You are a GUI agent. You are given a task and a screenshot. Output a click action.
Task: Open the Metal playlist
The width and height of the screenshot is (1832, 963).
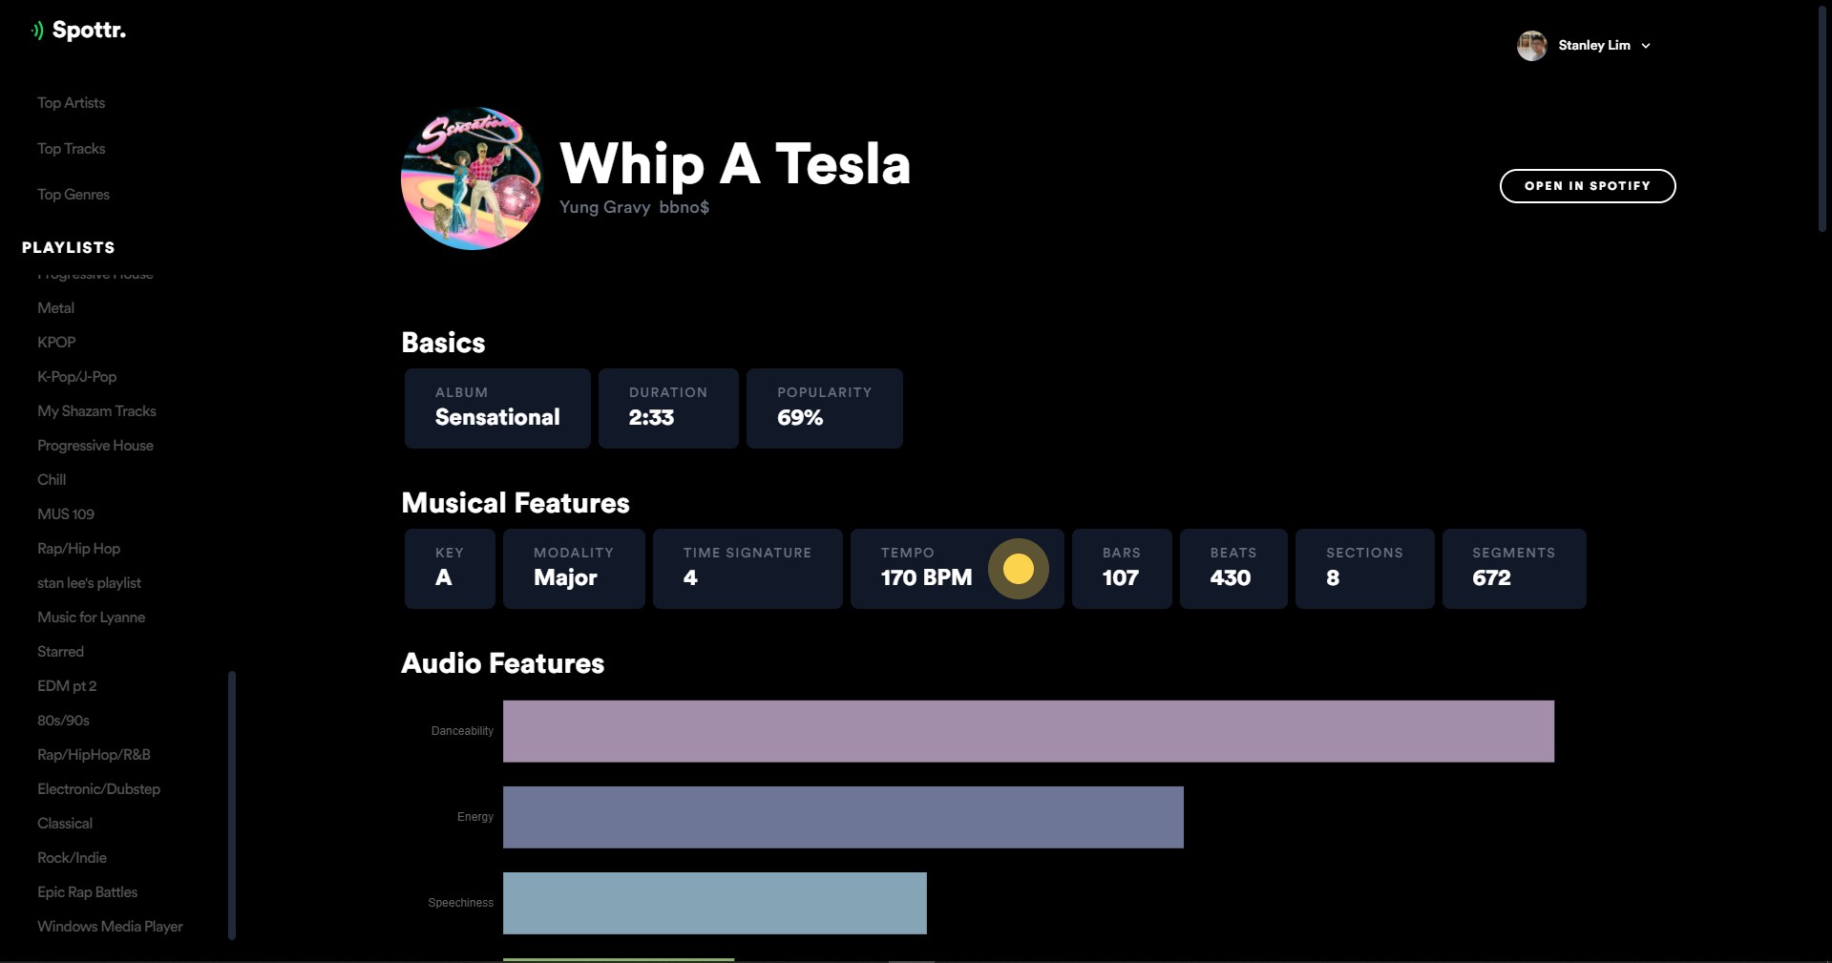pyautogui.click(x=55, y=308)
